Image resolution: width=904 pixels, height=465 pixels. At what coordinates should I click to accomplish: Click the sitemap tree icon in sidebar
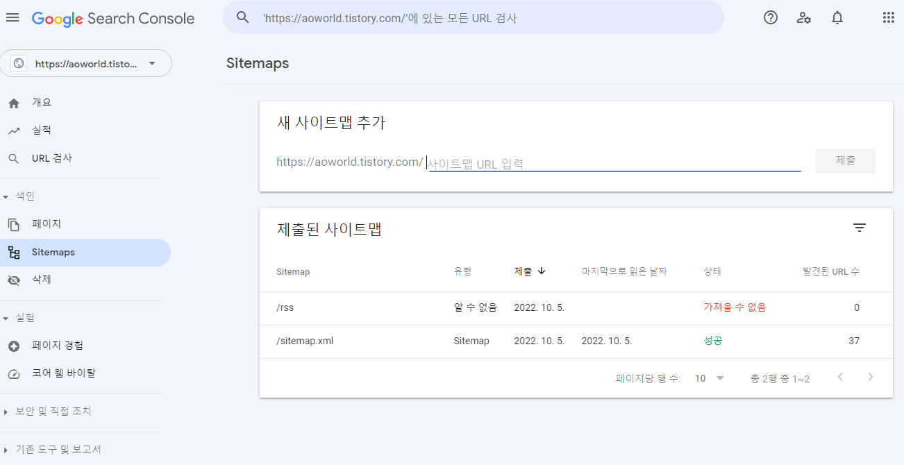tap(14, 253)
